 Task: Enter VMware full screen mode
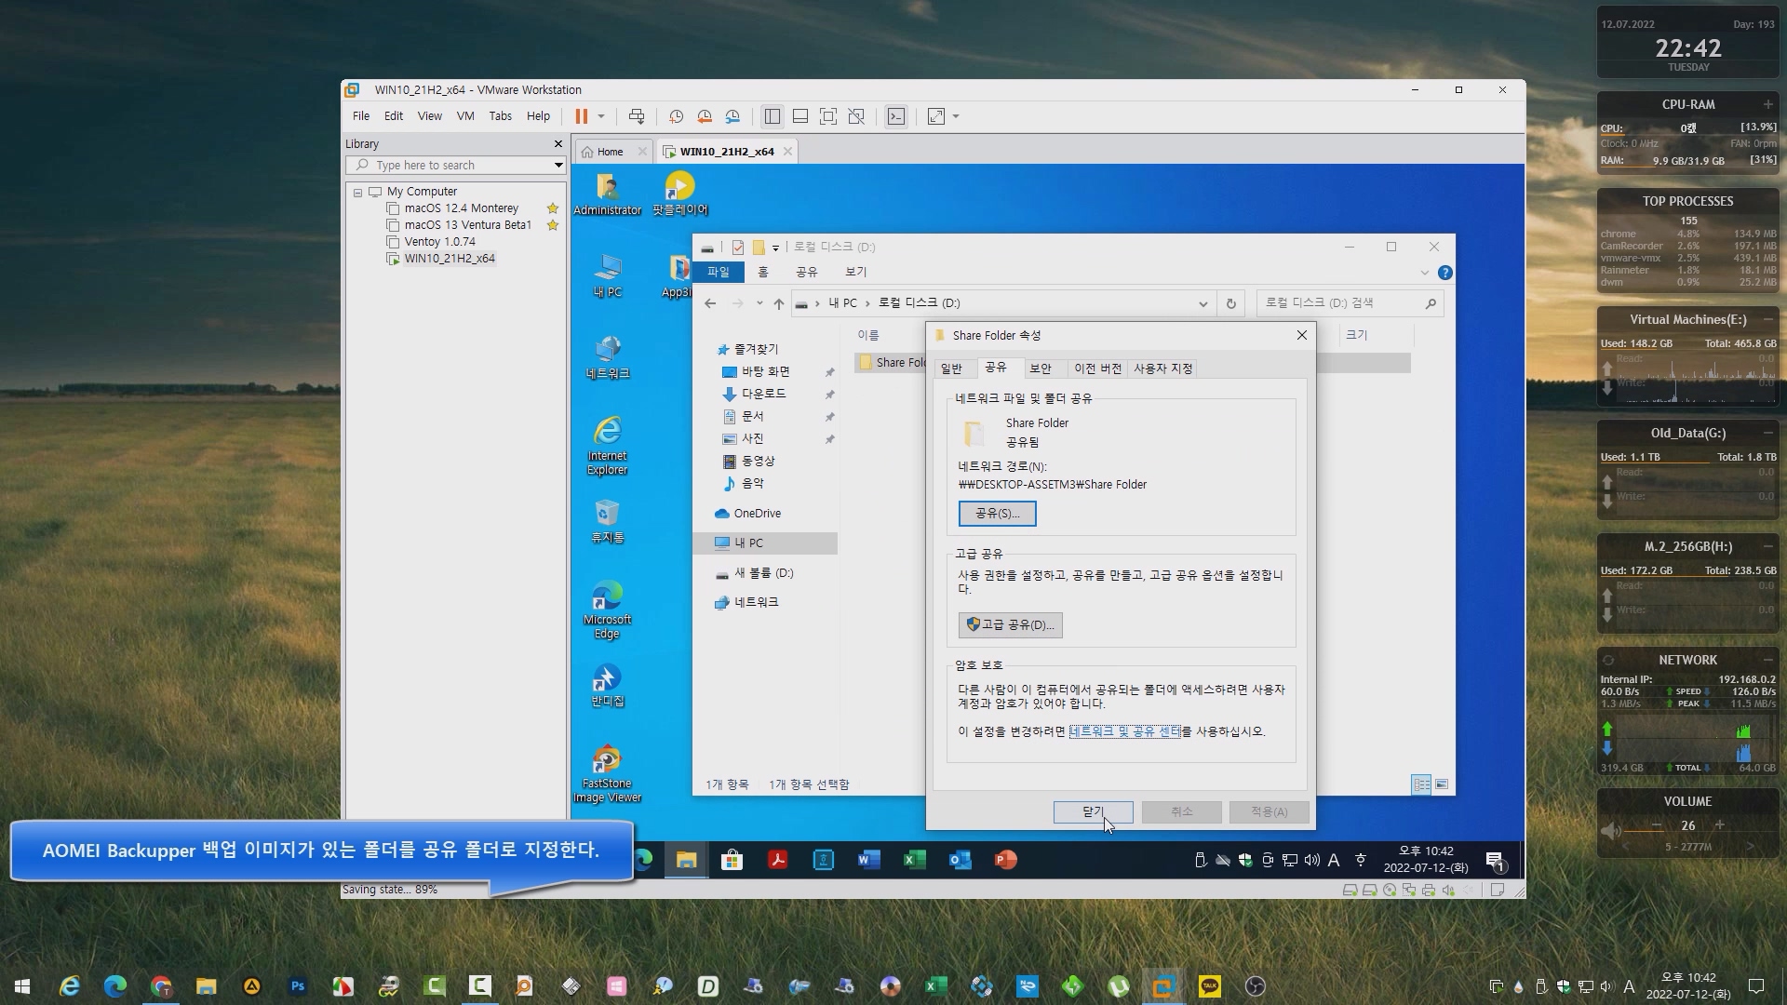[828, 116]
